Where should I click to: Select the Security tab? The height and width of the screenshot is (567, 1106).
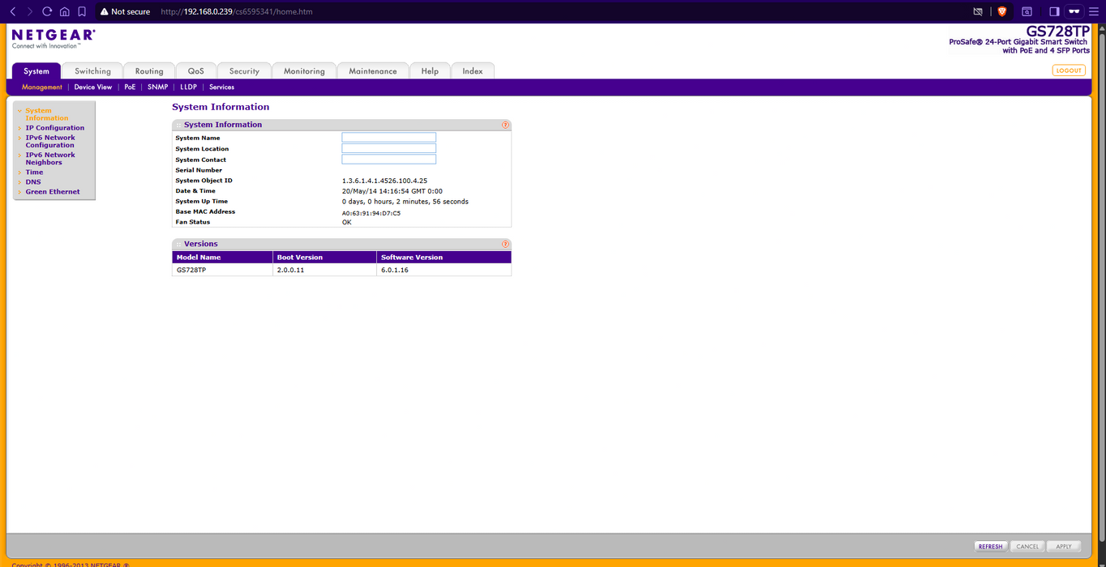(244, 71)
